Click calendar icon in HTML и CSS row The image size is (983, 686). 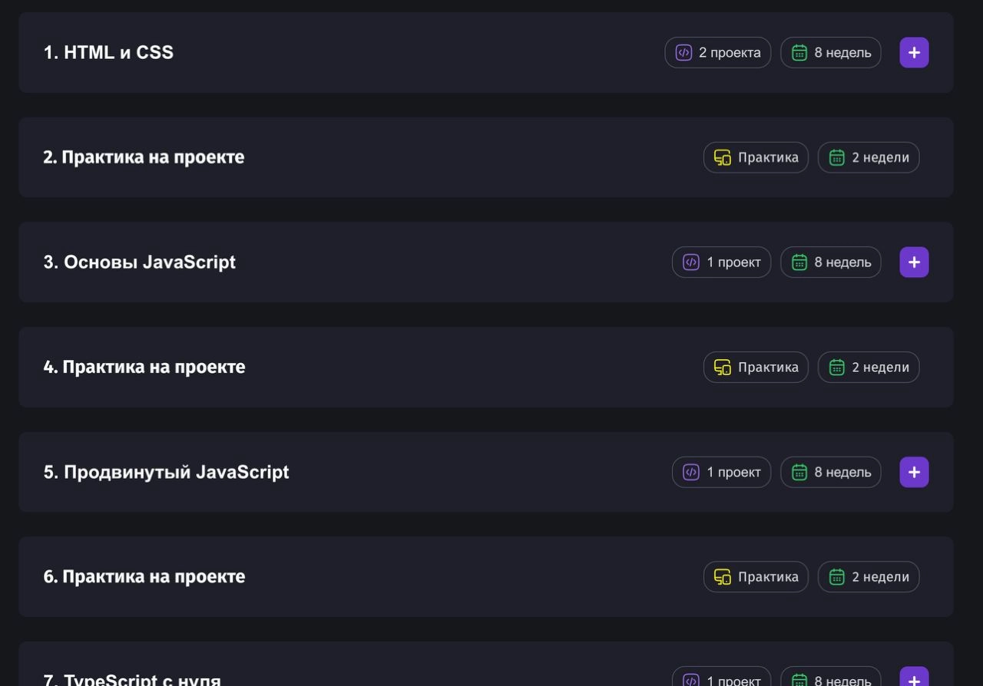(x=799, y=53)
